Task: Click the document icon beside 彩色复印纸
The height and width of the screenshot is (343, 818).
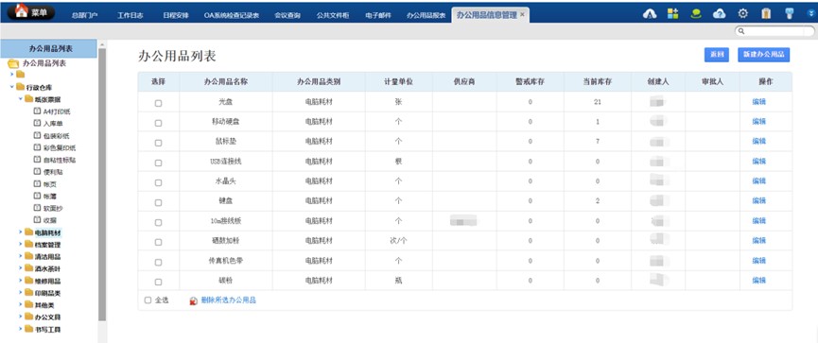Action: point(37,147)
